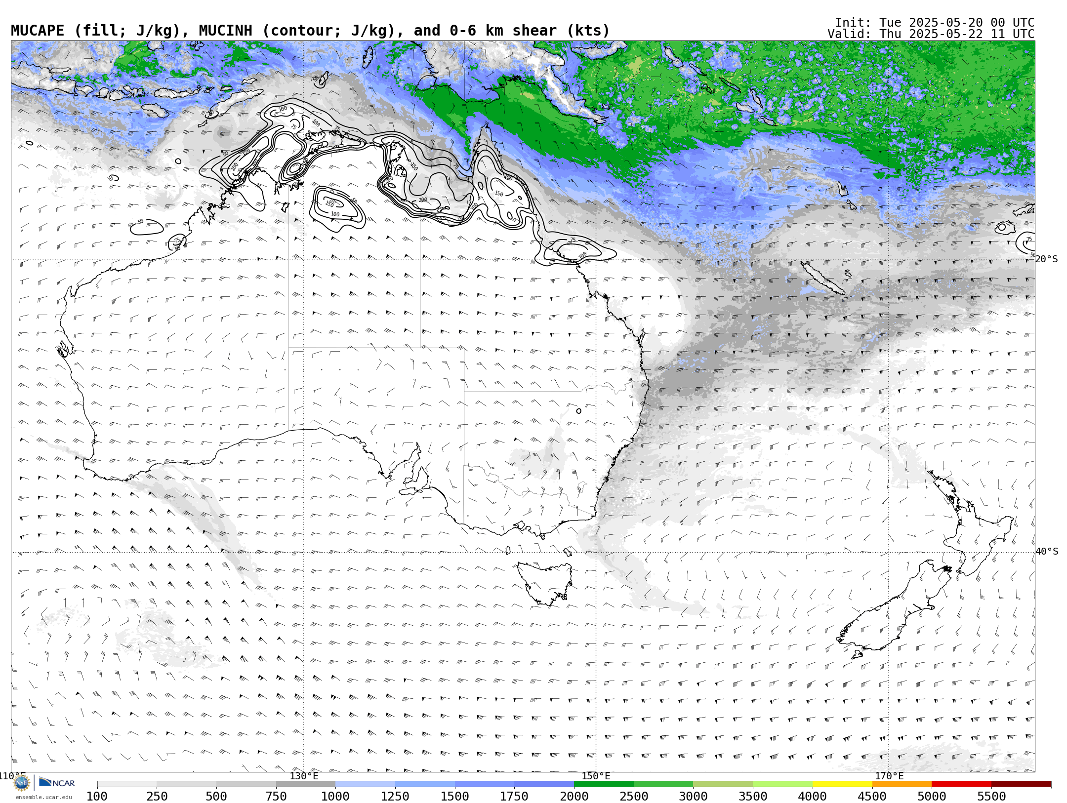This screenshot has width=1067, height=803.
Task: Click the colorbar tick label '250'
Action: click(x=157, y=797)
